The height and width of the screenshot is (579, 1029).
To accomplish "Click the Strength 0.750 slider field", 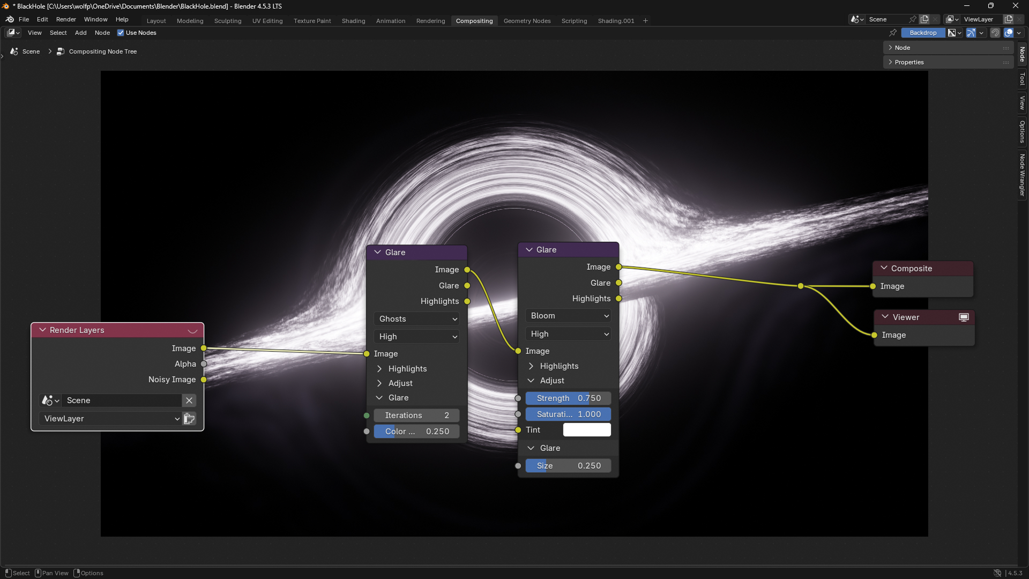I will coord(568,398).
